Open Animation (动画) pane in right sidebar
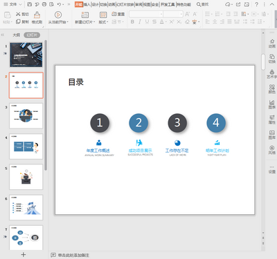Image resolution: width=277 pixels, height=259 pixels. click(x=272, y=44)
